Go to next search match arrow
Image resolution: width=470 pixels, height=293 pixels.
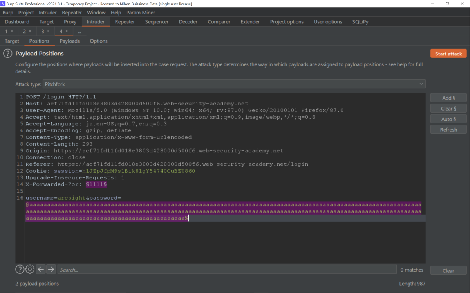point(51,269)
